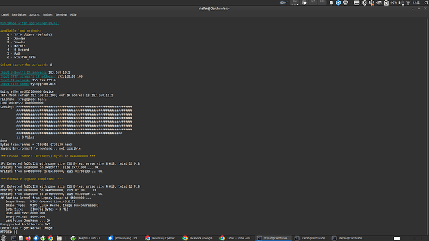Screen dimensions: 429x241
Task: Switch to third stefan@Darthvader terminal window
Action: pyautogui.click(x=348, y=239)
